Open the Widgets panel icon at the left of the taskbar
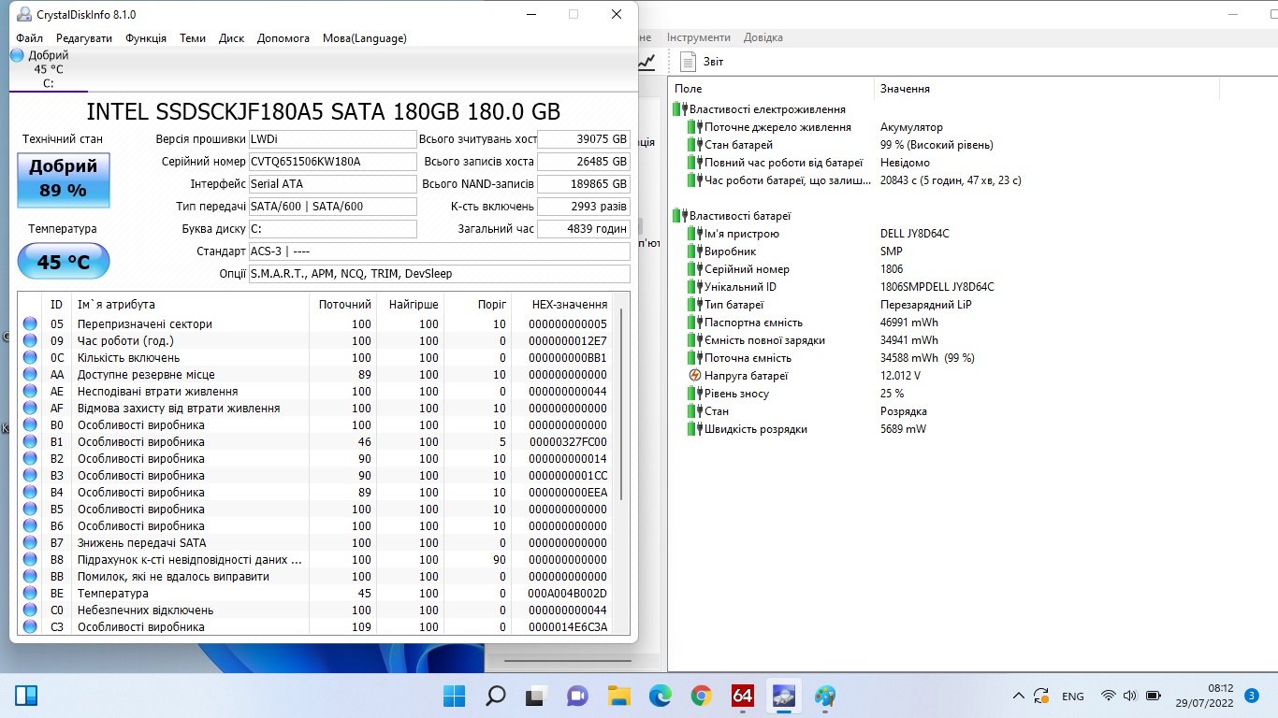This screenshot has width=1278, height=718. click(x=26, y=696)
